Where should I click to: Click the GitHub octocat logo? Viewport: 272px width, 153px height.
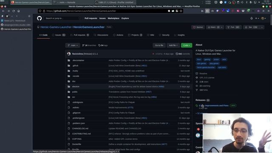(40, 18)
